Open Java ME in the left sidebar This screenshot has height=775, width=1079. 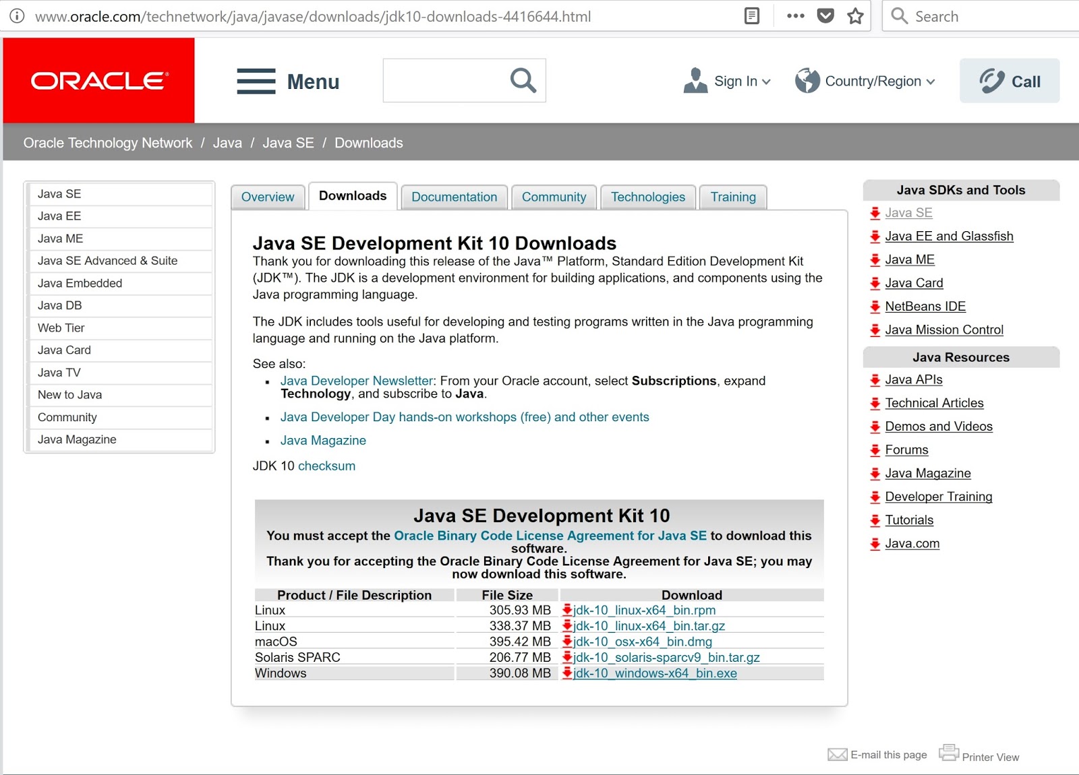119,239
